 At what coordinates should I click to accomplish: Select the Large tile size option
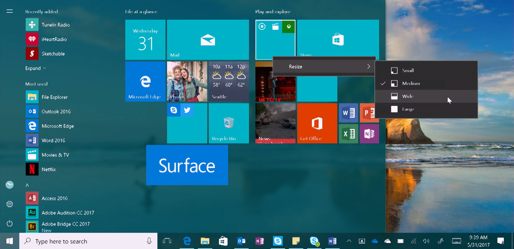click(x=408, y=109)
